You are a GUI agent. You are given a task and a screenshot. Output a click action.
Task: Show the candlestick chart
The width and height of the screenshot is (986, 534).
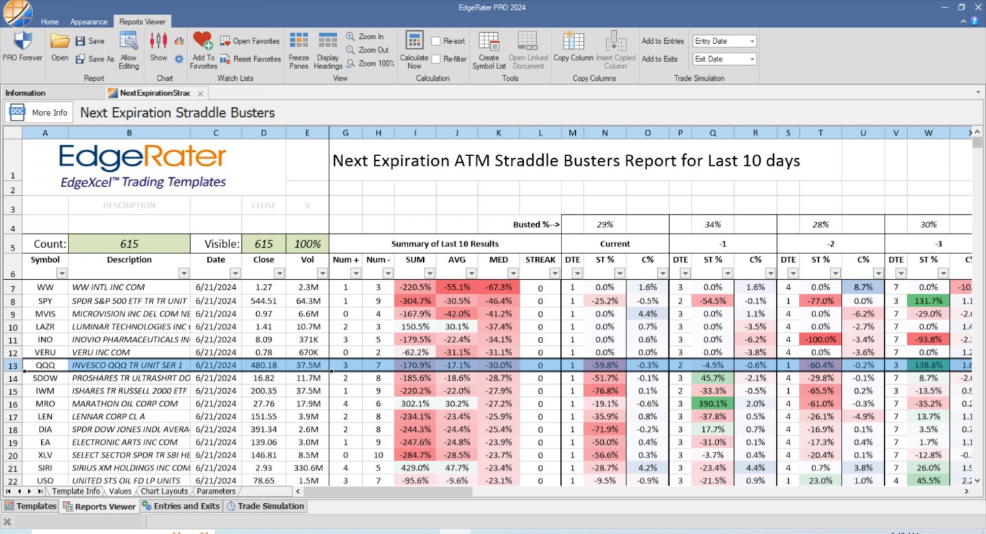coord(158,41)
